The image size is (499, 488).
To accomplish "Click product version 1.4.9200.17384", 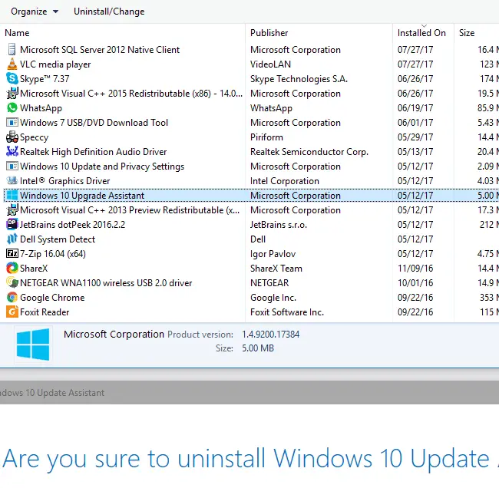I will coord(270,335).
